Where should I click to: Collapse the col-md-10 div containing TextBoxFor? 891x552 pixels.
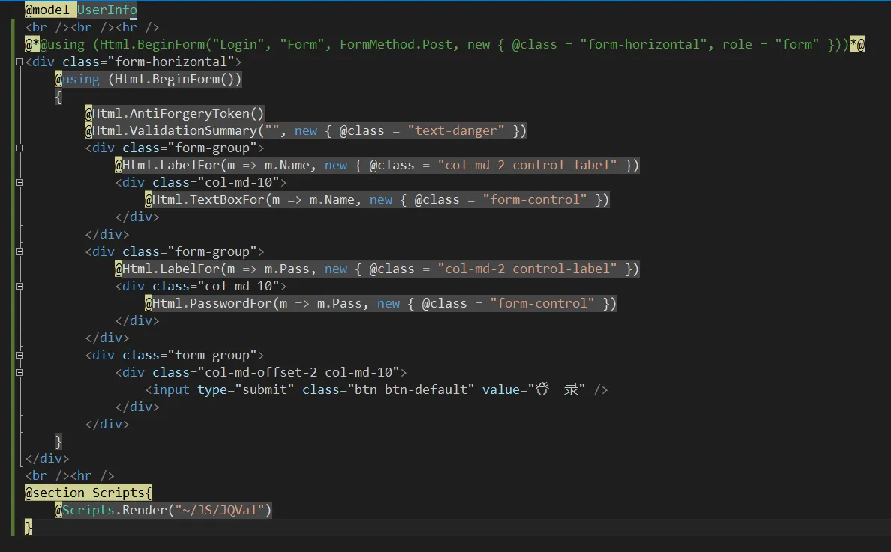tap(19, 183)
